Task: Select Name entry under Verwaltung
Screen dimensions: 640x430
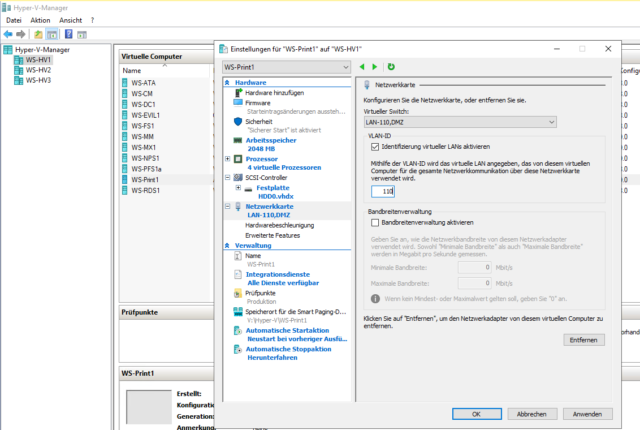Action: pyautogui.click(x=253, y=256)
